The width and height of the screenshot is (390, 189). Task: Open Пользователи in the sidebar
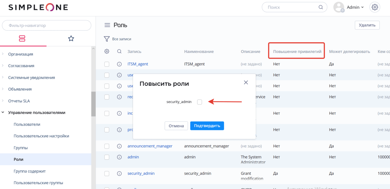point(27,124)
